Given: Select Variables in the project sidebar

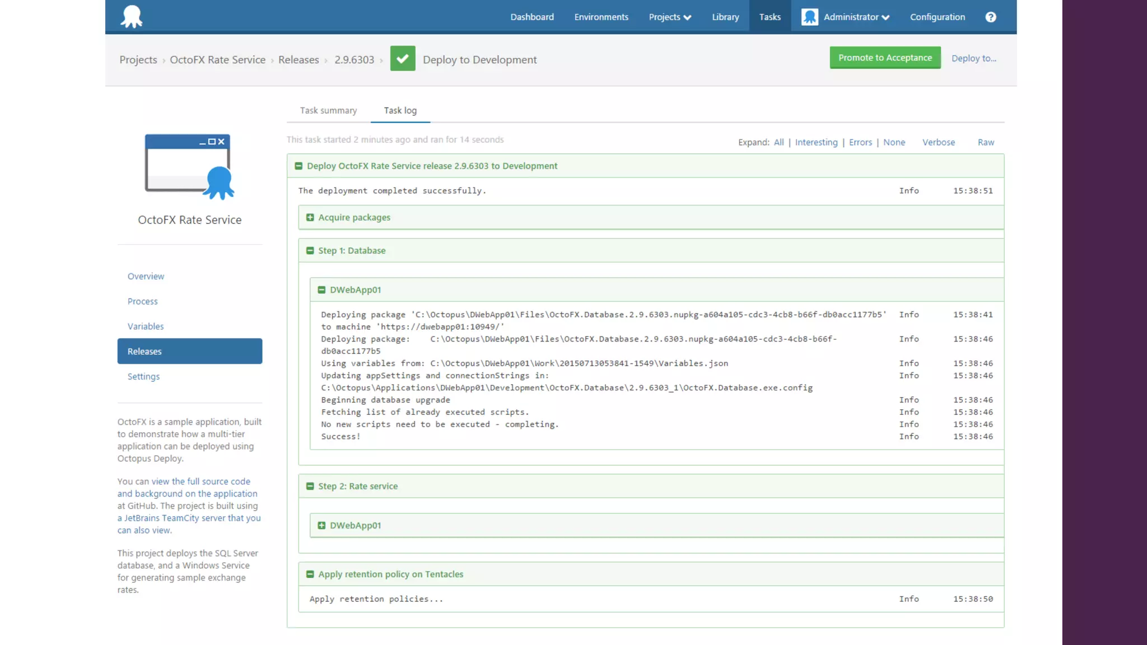Looking at the screenshot, I should (x=146, y=326).
